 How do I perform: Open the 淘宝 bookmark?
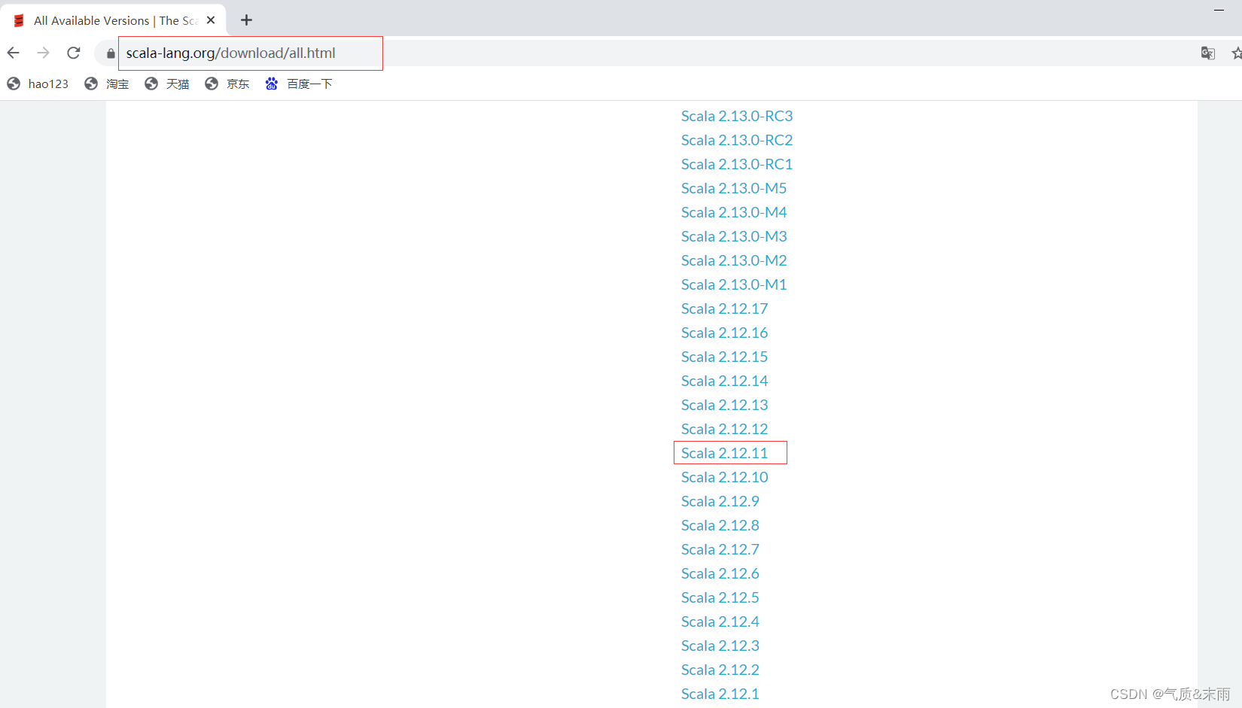(x=107, y=84)
